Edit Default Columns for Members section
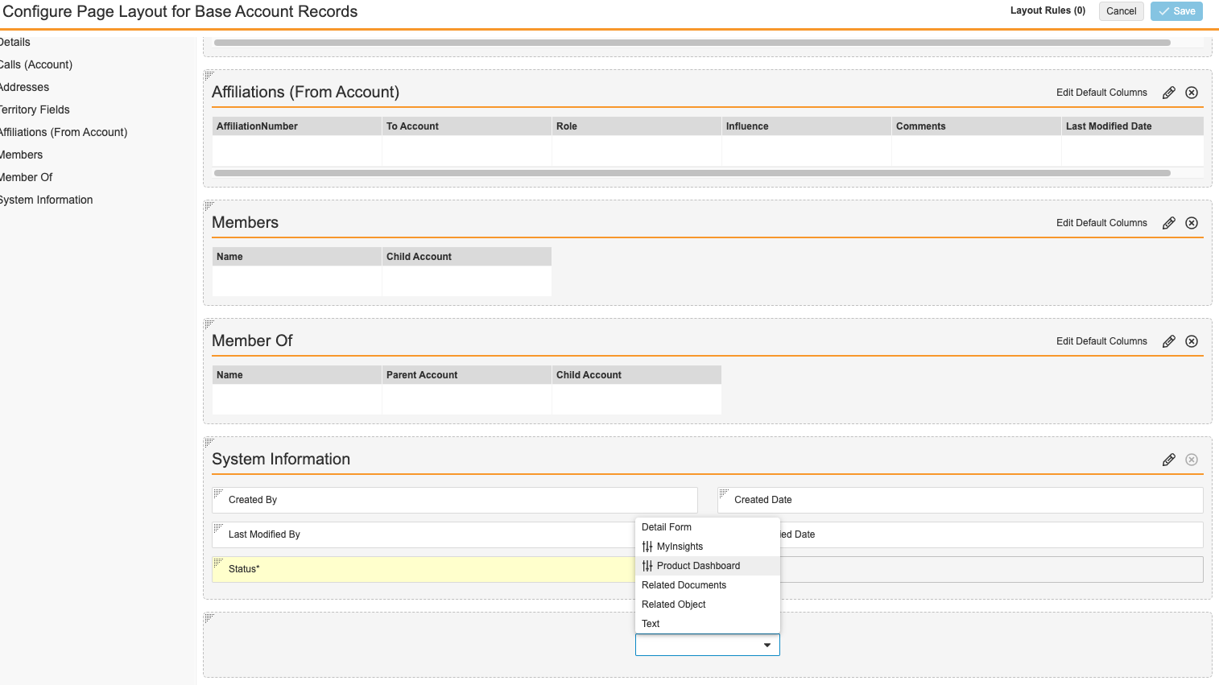The image size is (1219, 685). 1101,223
